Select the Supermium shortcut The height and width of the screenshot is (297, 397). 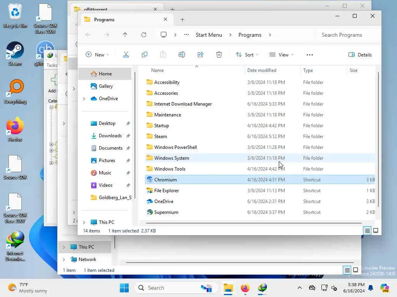tap(260, 212)
